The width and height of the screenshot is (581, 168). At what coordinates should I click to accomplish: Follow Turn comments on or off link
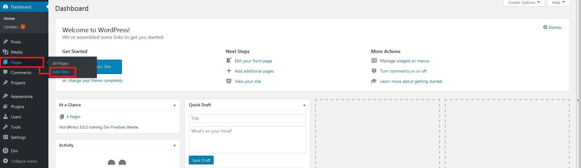pos(403,71)
